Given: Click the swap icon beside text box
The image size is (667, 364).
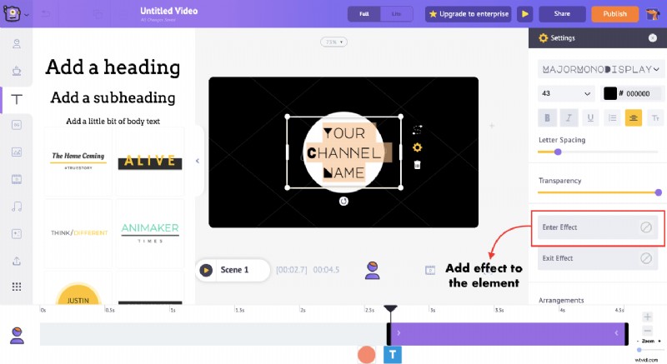Looking at the screenshot, I should [x=418, y=130].
